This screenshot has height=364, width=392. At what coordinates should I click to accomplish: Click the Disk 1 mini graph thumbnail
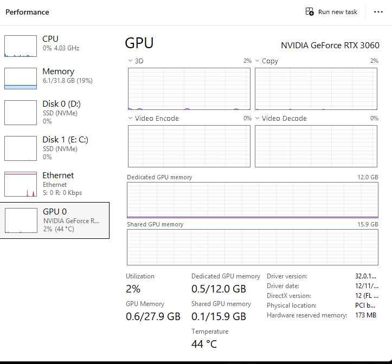click(21, 148)
